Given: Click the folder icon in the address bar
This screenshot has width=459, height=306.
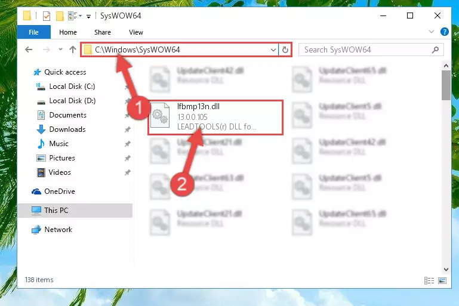Looking at the screenshot, I should coord(88,50).
